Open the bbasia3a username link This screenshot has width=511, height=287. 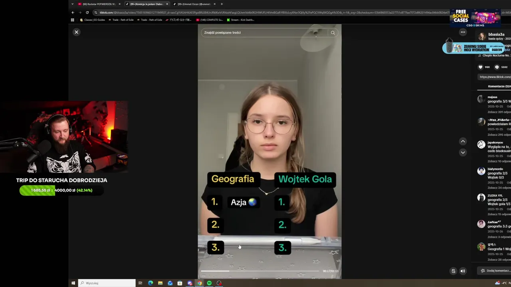(x=496, y=35)
